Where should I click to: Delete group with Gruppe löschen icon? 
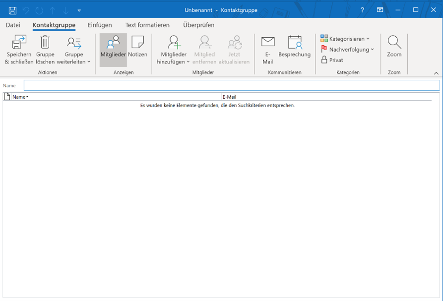[45, 43]
